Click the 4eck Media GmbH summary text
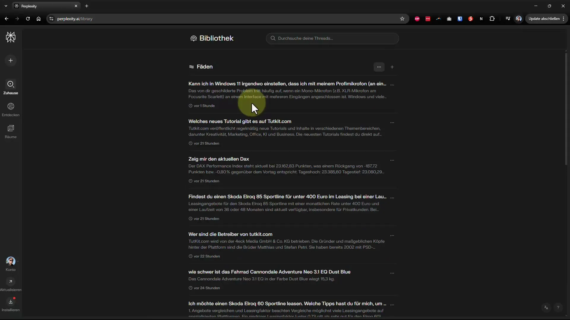Screen dimensions: 570x320 pos(287,244)
